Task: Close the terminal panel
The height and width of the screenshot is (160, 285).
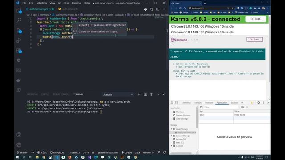Action: [x=163, y=94]
